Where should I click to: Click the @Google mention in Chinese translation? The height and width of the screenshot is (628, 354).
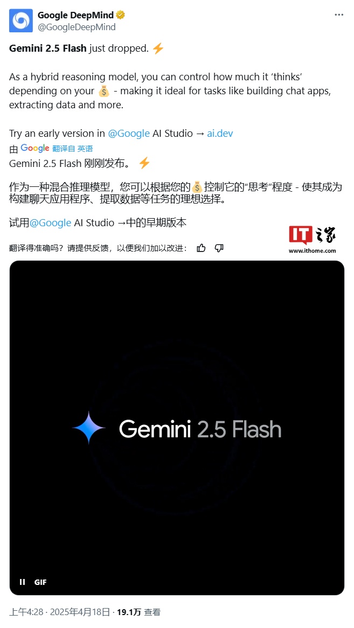click(x=51, y=222)
